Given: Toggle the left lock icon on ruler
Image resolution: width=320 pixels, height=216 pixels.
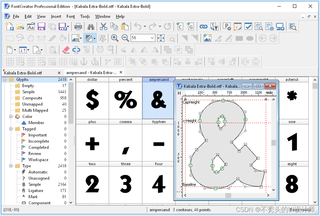Looking at the screenshot, I should (x=185, y=99).
